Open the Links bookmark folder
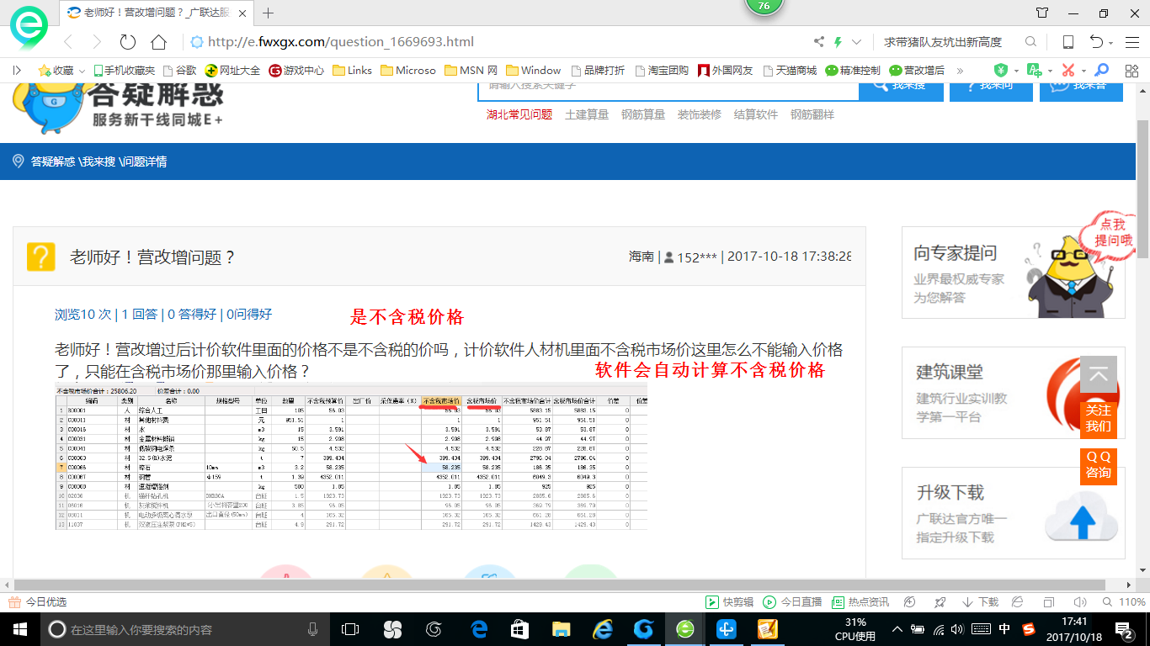The image size is (1150, 646). coord(353,71)
